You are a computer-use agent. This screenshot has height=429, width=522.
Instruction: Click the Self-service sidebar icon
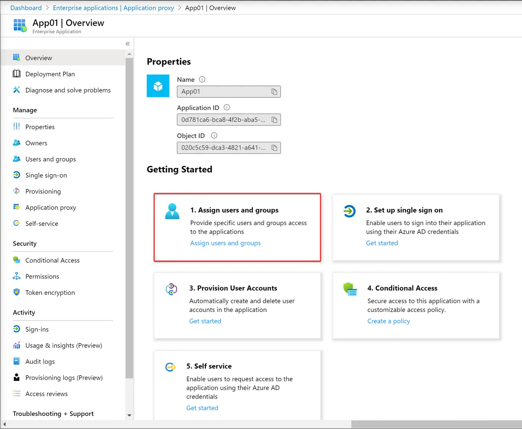point(16,223)
